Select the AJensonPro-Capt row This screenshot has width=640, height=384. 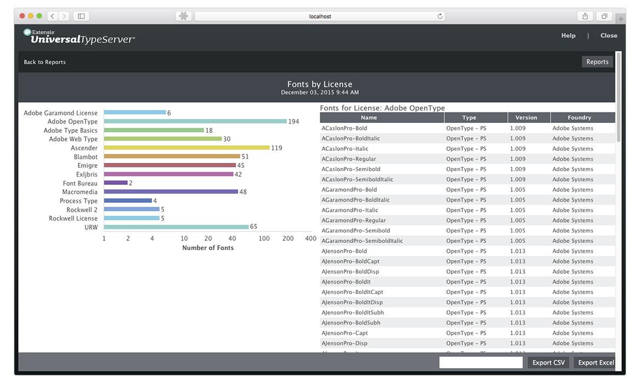467,332
